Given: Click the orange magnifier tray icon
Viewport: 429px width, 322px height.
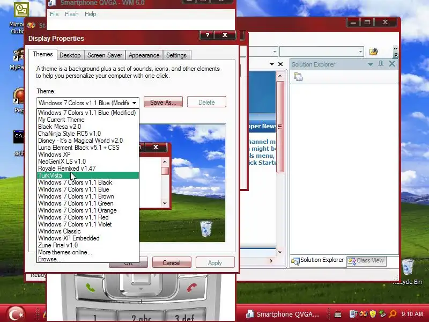Looking at the screenshot, I should (x=393, y=314).
